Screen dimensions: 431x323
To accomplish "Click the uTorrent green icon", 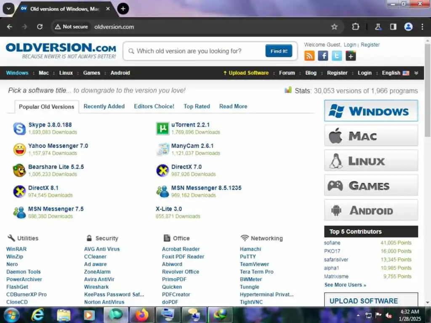I will click(162, 128).
